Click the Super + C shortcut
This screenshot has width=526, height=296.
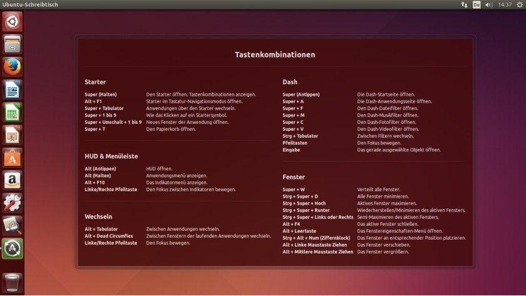tap(293, 123)
